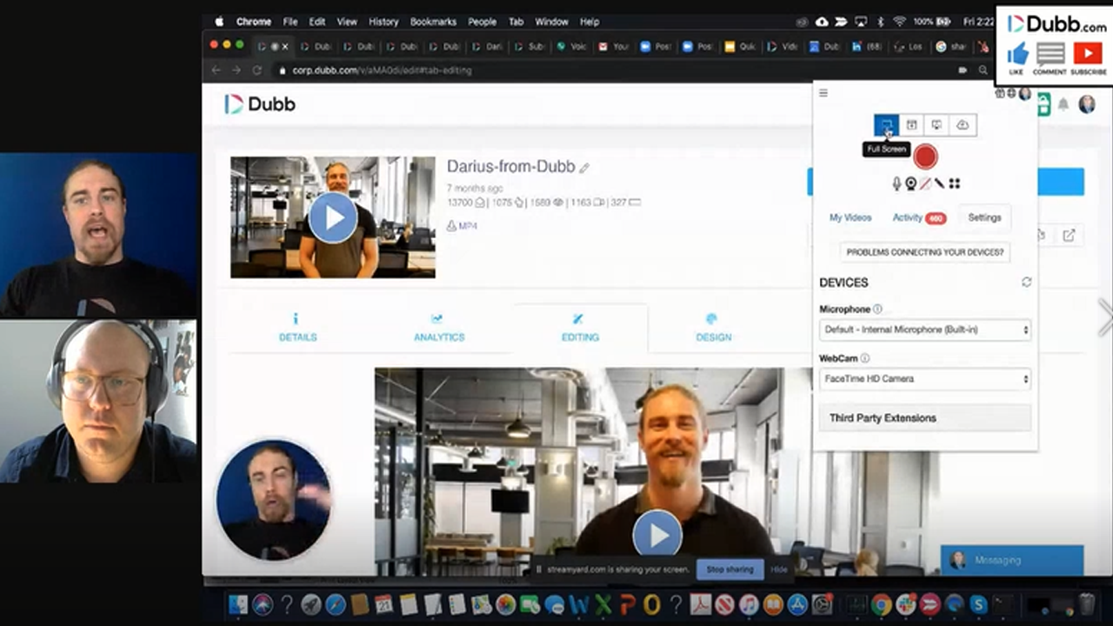Reload the page in Chrome
Screen dimensions: 1113x626
click(257, 70)
